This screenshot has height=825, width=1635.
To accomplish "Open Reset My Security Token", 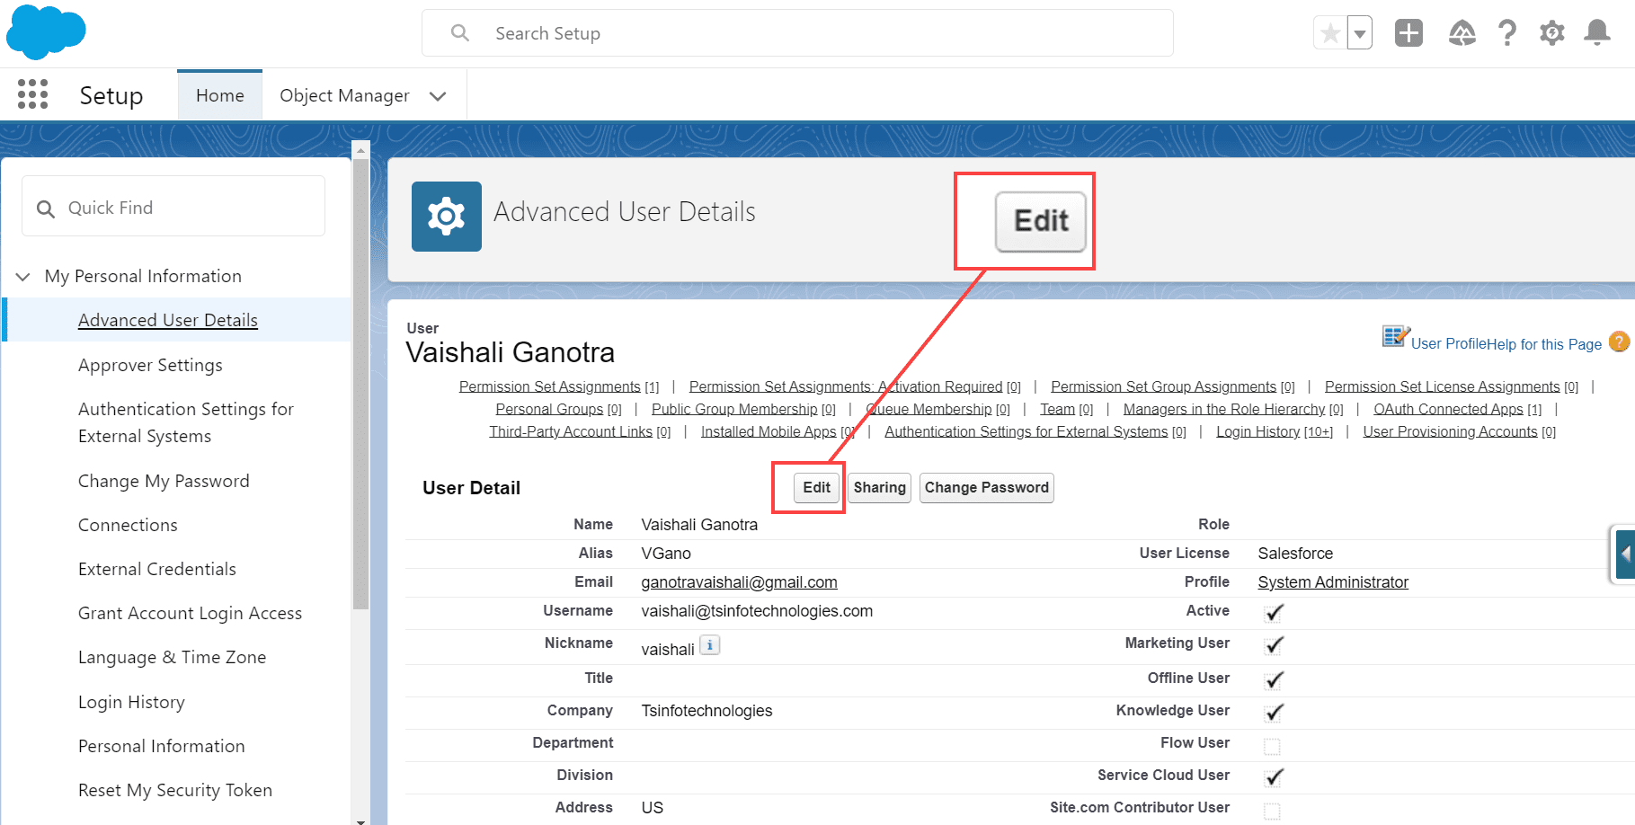I will [175, 790].
